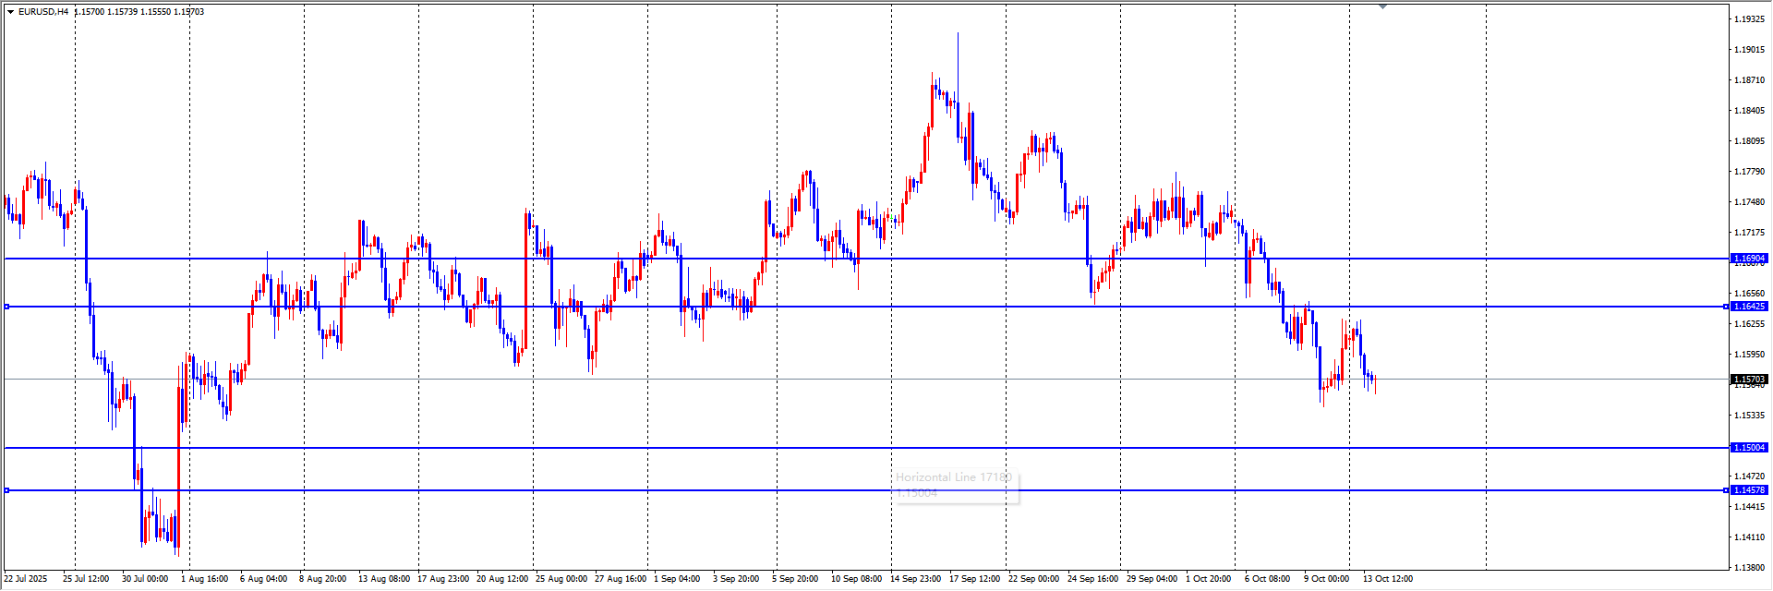Click the 13 Oct 12:00 time axis label
1773x591 pixels.
click(1387, 579)
